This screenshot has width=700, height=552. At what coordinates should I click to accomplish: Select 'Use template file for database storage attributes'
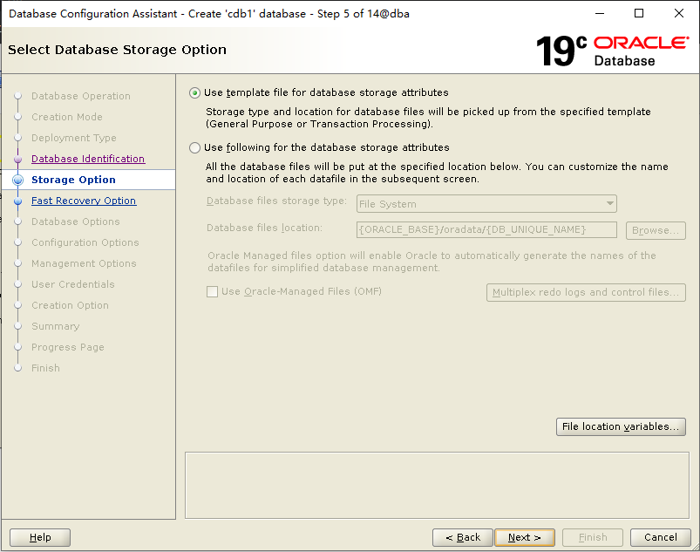pyautogui.click(x=194, y=93)
